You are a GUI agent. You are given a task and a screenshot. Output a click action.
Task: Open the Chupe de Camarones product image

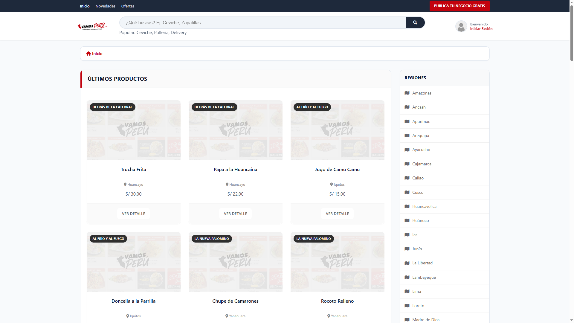tap(235, 262)
